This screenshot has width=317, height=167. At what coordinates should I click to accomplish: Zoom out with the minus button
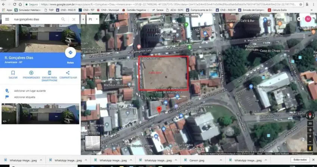click(x=310, y=142)
